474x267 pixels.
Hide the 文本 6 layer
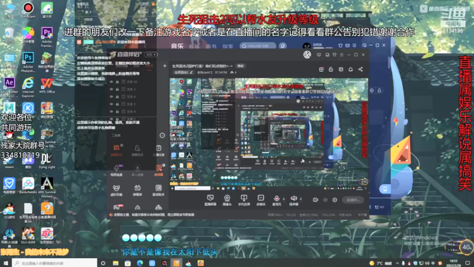point(111,97)
